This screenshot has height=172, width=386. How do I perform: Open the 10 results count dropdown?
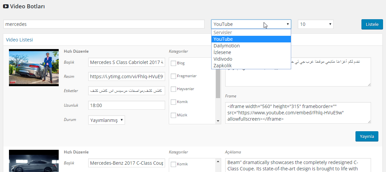(x=316, y=24)
